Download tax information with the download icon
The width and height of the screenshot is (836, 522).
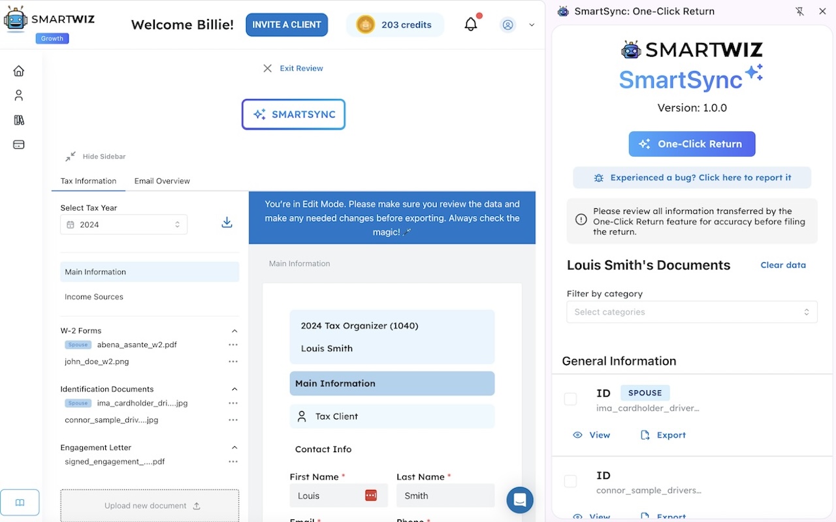[x=227, y=223]
